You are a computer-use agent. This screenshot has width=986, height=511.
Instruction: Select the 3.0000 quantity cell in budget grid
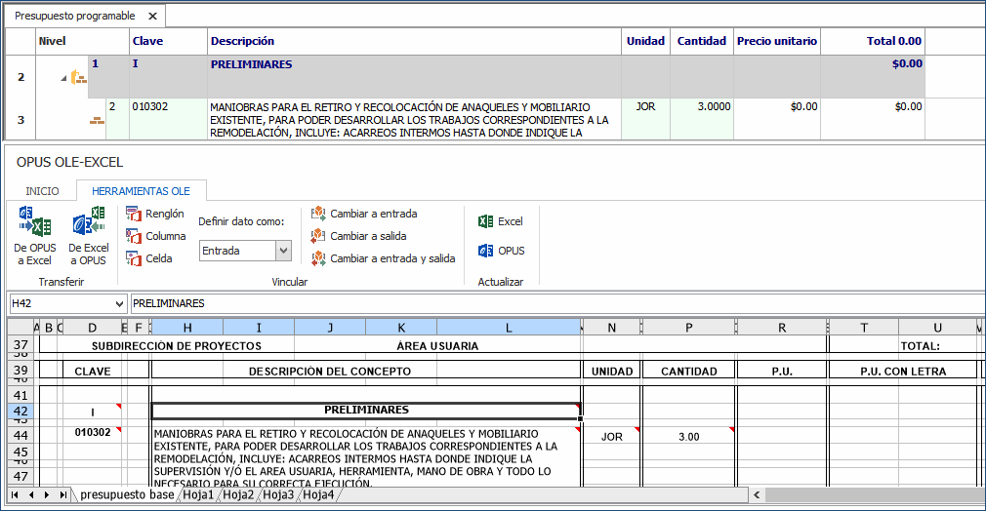coord(701,119)
